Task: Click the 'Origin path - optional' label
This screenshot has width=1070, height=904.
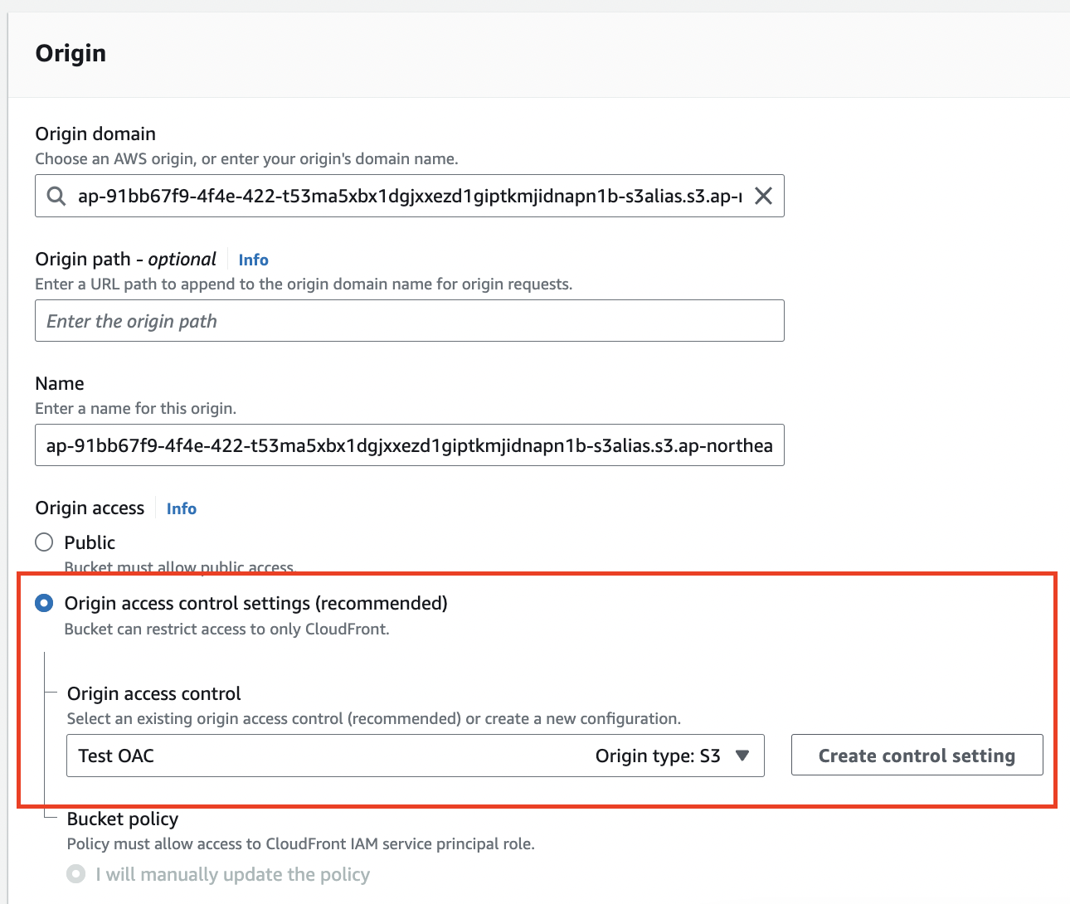Action: pos(125,260)
